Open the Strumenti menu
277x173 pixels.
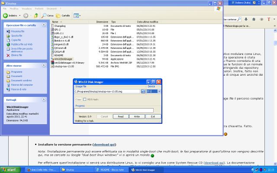pos(52,9)
